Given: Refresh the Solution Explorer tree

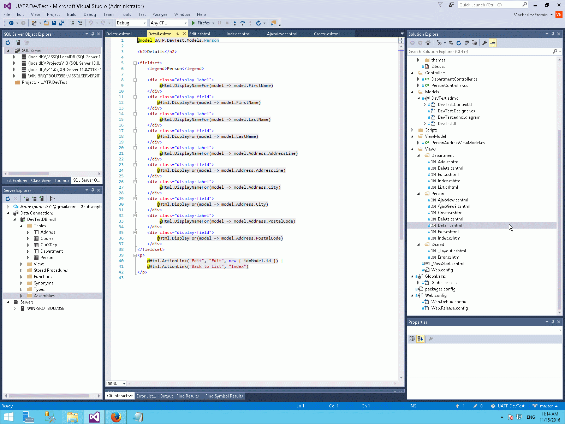Looking at the screenshot, I should [459, 43].
